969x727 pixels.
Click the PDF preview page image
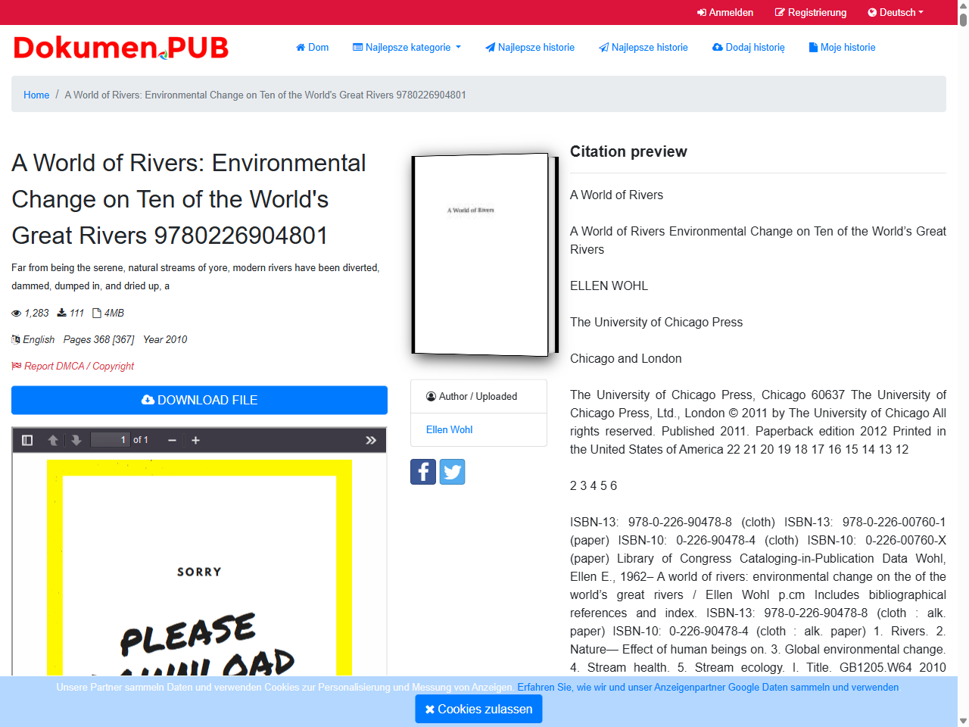tap(199, 566)
